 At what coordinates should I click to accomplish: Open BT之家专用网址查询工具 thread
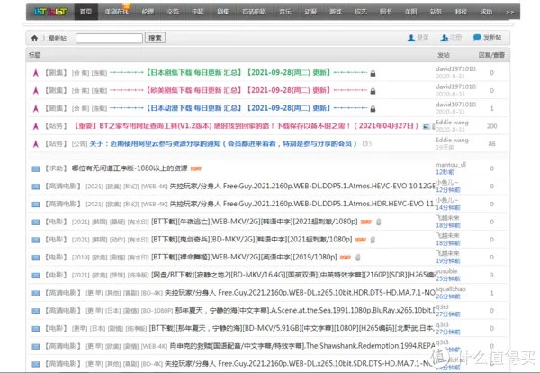pos(247,126)
